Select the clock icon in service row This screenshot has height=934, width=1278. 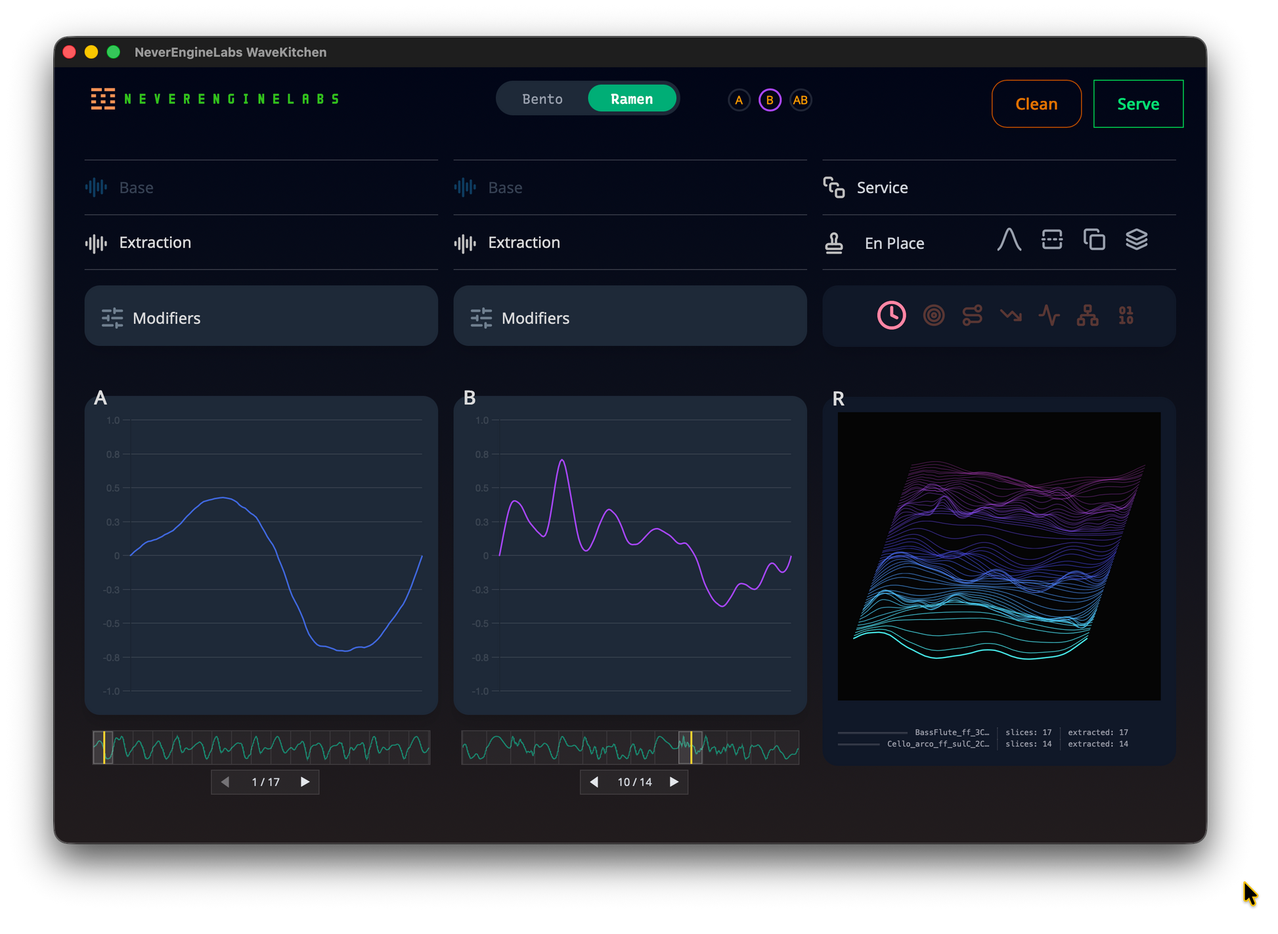(x=891, y=316)
